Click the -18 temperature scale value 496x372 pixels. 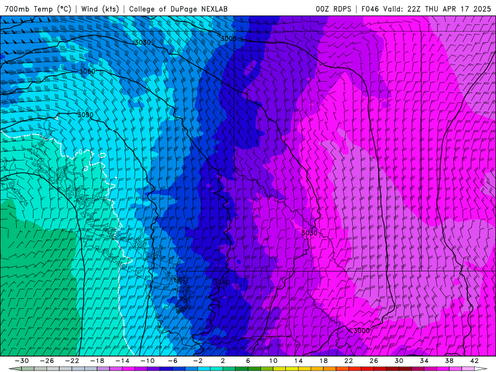click(x=97, y=361)
